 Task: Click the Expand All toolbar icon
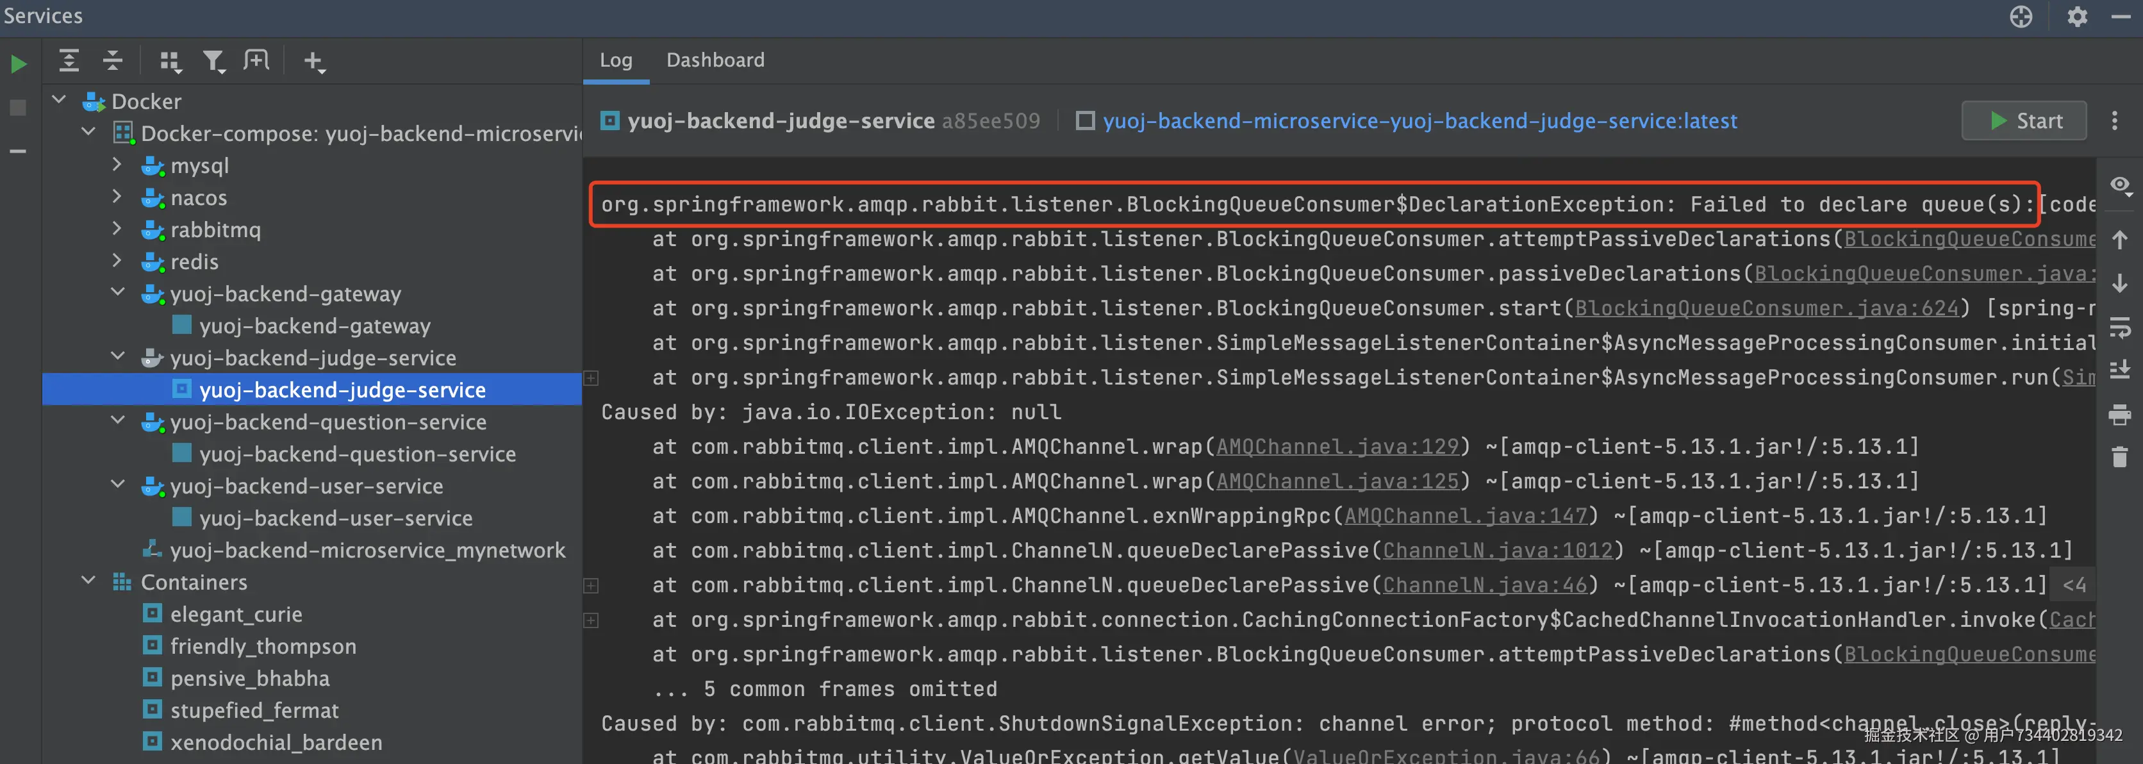[x=69, y=61]
